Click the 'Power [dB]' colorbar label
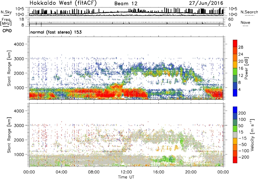 coord(246,68)
